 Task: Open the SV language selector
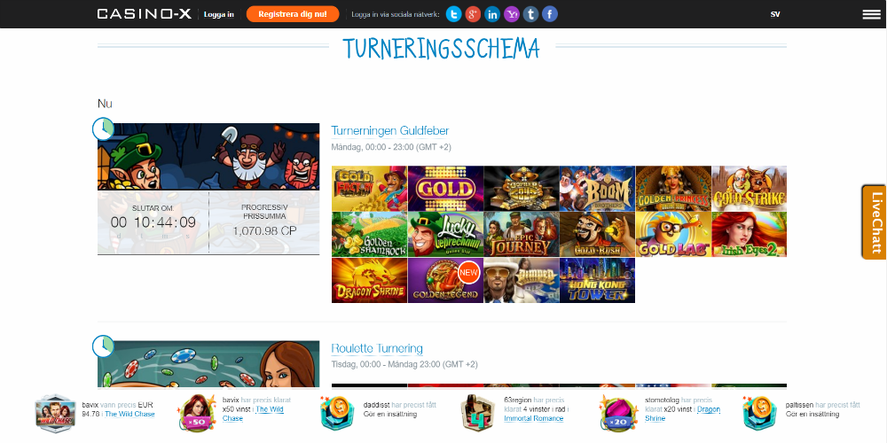[x=775, y=15]
